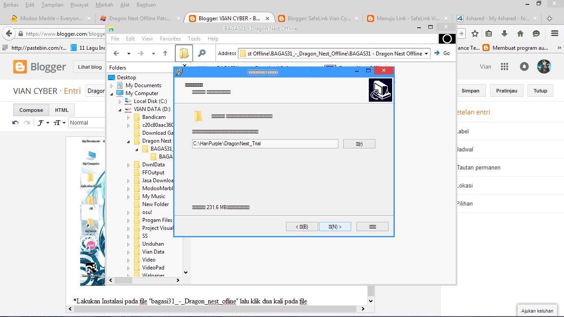Open File menu in Explorer window
This screenshot has height=317, width=564.
[x=115, y=39]
